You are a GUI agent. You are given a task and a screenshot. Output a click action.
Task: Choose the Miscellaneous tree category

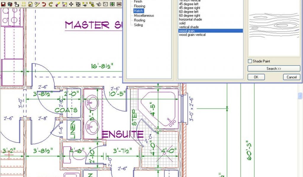[144, 16]
